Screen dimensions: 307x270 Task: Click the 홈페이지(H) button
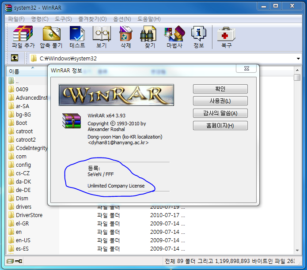220,126
